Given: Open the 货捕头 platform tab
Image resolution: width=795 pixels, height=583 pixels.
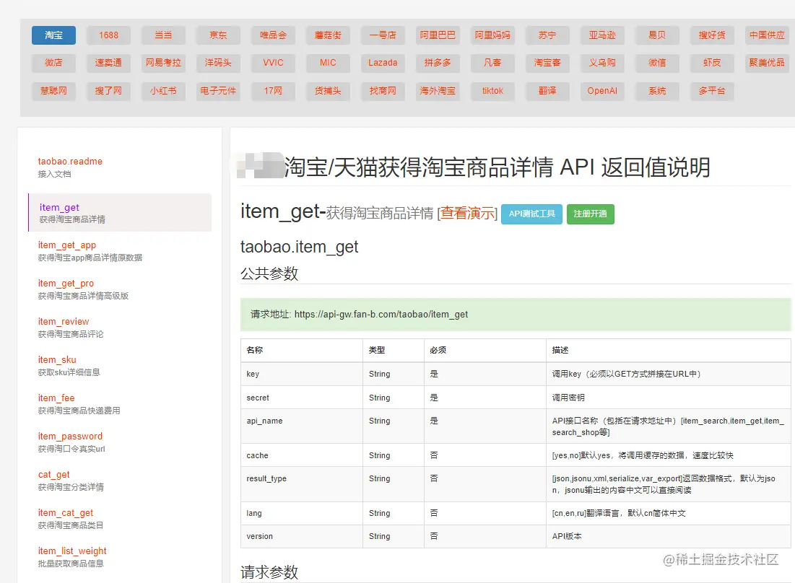Looking at the screenshot, I should (328, 91).
